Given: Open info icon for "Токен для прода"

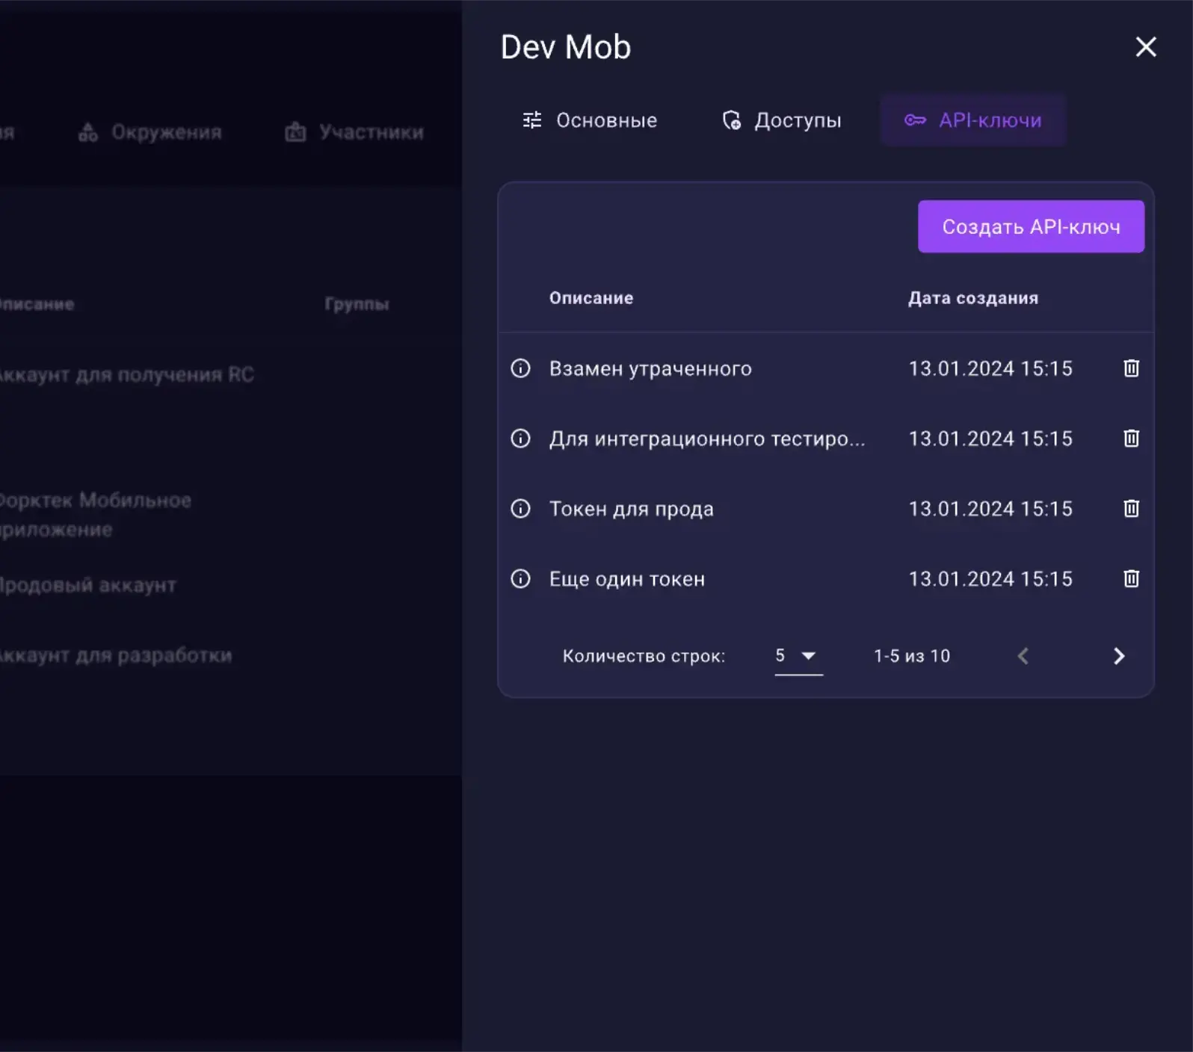Looking at the screenshot, I should click(520, 509).
